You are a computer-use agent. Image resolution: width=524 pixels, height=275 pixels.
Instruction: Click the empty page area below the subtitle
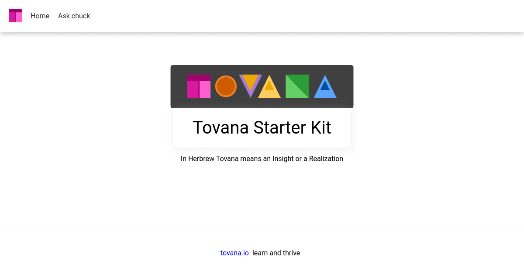pos(262,196)
